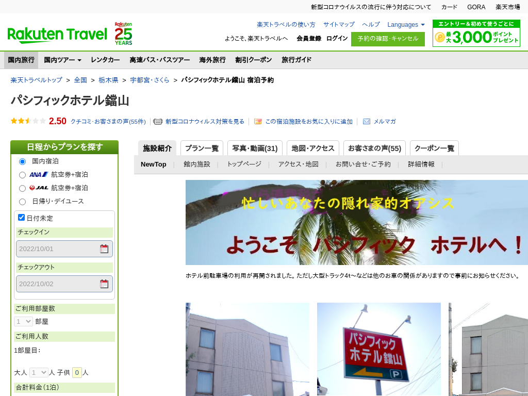This screenshot has width=528, height=396.
Task: Open the 楽天市場 link in the top bar
Action: point(508,7)
